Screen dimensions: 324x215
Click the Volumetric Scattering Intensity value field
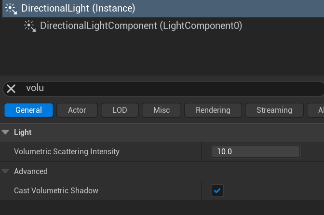255,151
